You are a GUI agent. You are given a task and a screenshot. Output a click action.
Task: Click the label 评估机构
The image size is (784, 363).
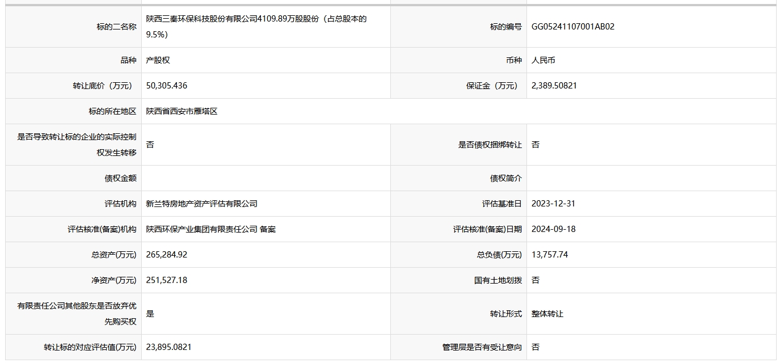tap(120, 204)
